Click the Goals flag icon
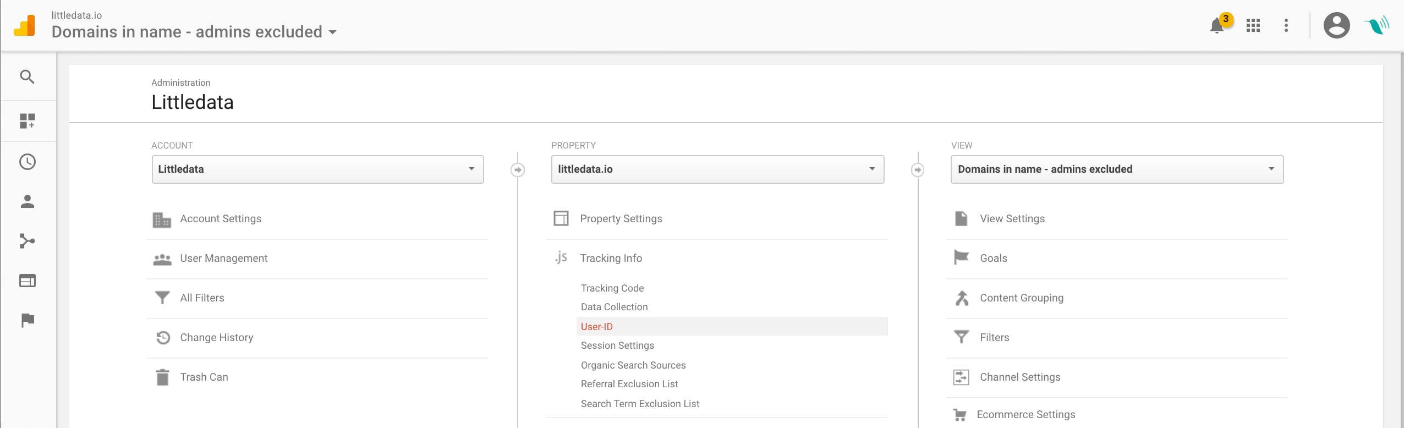The height and width of the screenshot is (428, 1404). coord(961,257)
